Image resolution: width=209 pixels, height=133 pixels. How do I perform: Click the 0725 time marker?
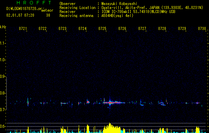click(x=102, y=29)
